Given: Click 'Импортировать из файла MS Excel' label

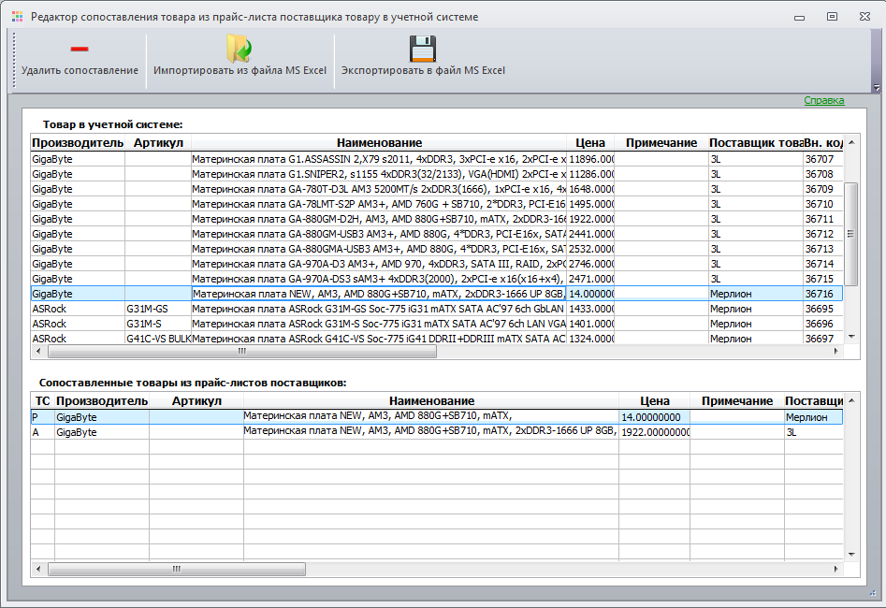Looking at the screenshot, I should click(240, 71).
